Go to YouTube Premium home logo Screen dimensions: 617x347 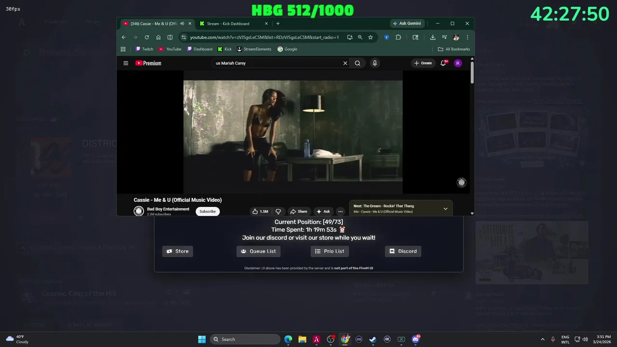pyautogui.click(x=148, y=63)
